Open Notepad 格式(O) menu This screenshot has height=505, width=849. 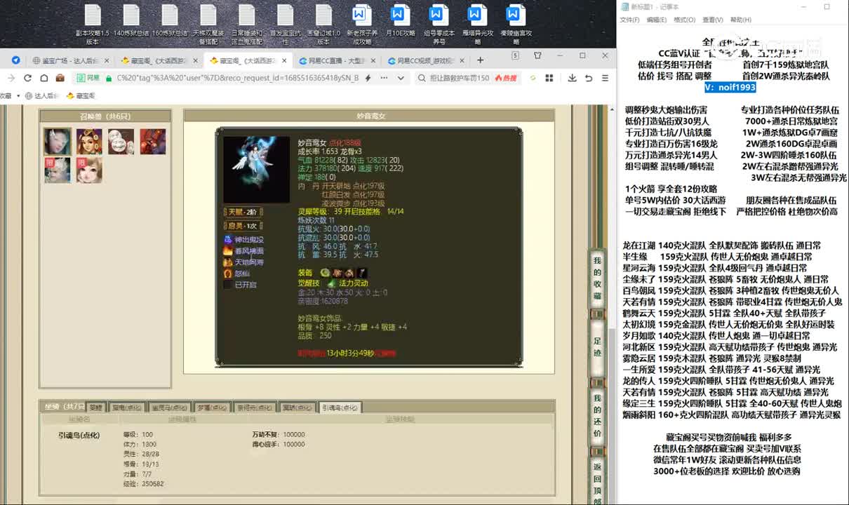[x=684, y=20]
